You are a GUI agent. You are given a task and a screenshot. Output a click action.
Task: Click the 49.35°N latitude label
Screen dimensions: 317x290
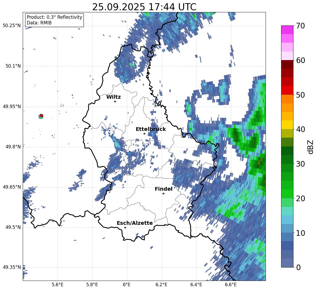(x=12, y=267)
